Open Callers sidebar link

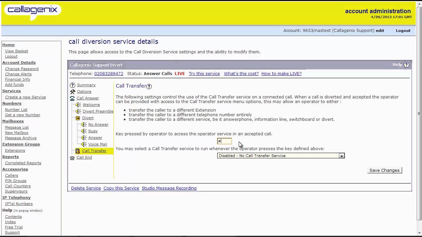(x=12, y=175)
